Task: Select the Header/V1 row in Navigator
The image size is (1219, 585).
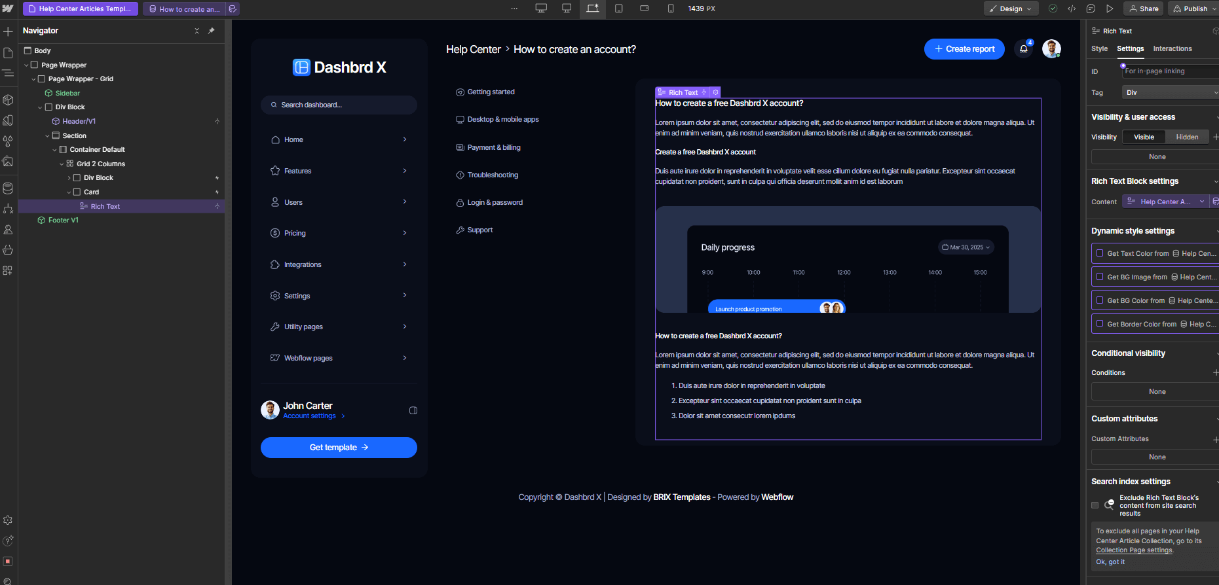Action: [121, 121]
